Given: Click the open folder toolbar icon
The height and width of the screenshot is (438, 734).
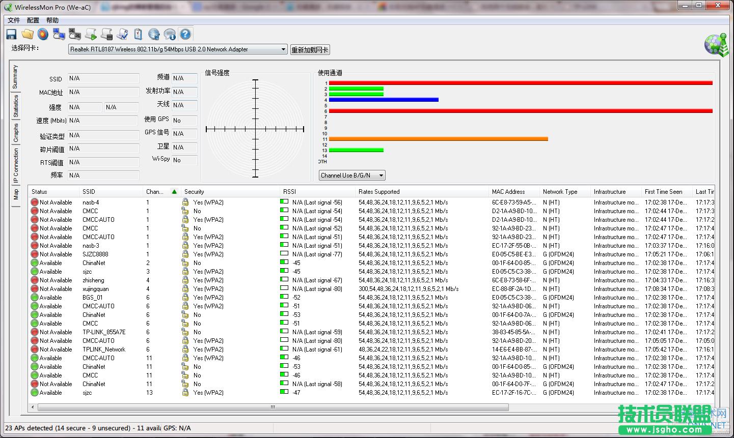Looking at the screenshot, I should (27, 34).
